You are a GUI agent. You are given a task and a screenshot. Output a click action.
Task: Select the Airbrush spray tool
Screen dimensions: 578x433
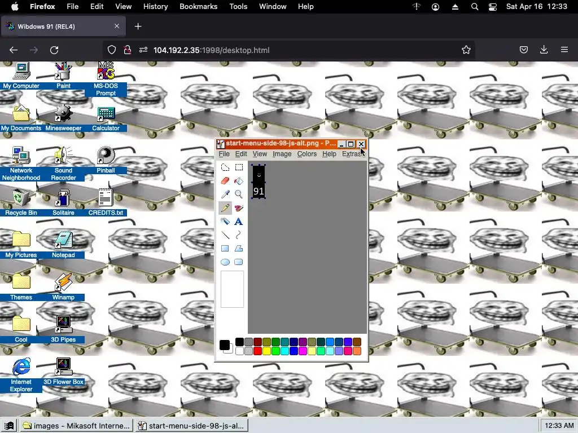[x=225, y=222]
